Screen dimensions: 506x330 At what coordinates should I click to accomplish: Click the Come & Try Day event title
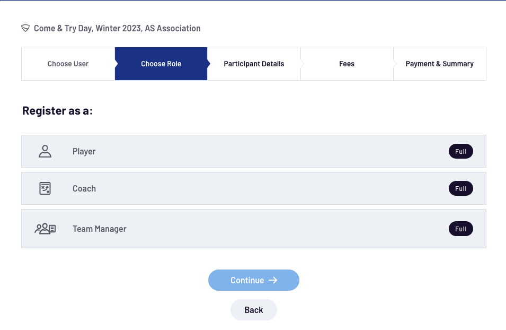click(x=117, y=28)
